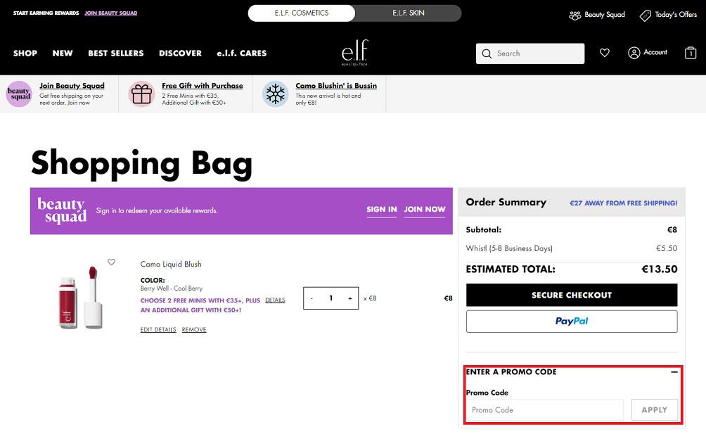Image resolution: width=706 pixels, height=439 pixels.
Task: Collapse the Enter a Promo Code section
Action: (x=674, y=372)
